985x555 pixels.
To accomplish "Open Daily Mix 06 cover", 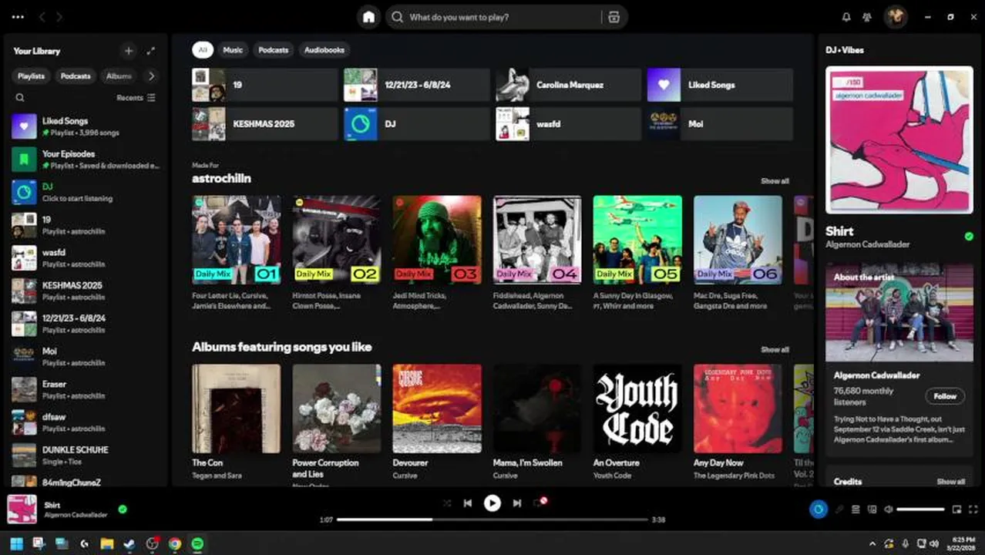I will pyautogui.click(x=738, y=240).
